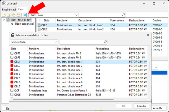This screenshot has height=112, width=169.
Task: Click the new cable folder icon
Action: (x=3, y=15)
